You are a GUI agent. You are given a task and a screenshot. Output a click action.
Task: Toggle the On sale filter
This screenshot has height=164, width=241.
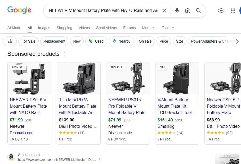point(145,41)
